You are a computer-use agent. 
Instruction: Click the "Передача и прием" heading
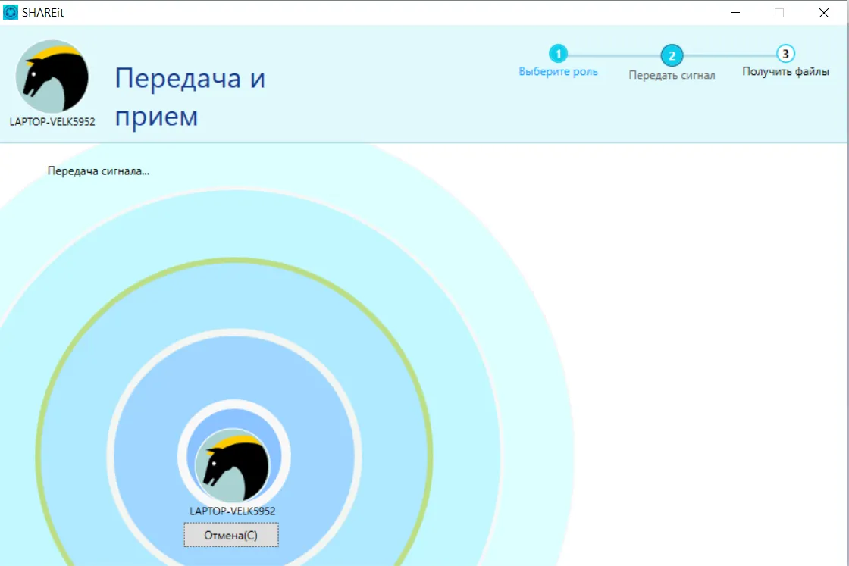[190, 97]
